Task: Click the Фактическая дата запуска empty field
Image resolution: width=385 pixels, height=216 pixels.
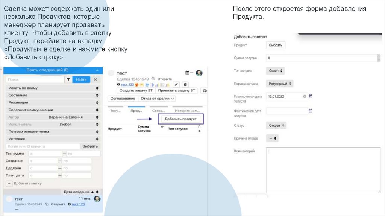Action: (x=287, y=111)
